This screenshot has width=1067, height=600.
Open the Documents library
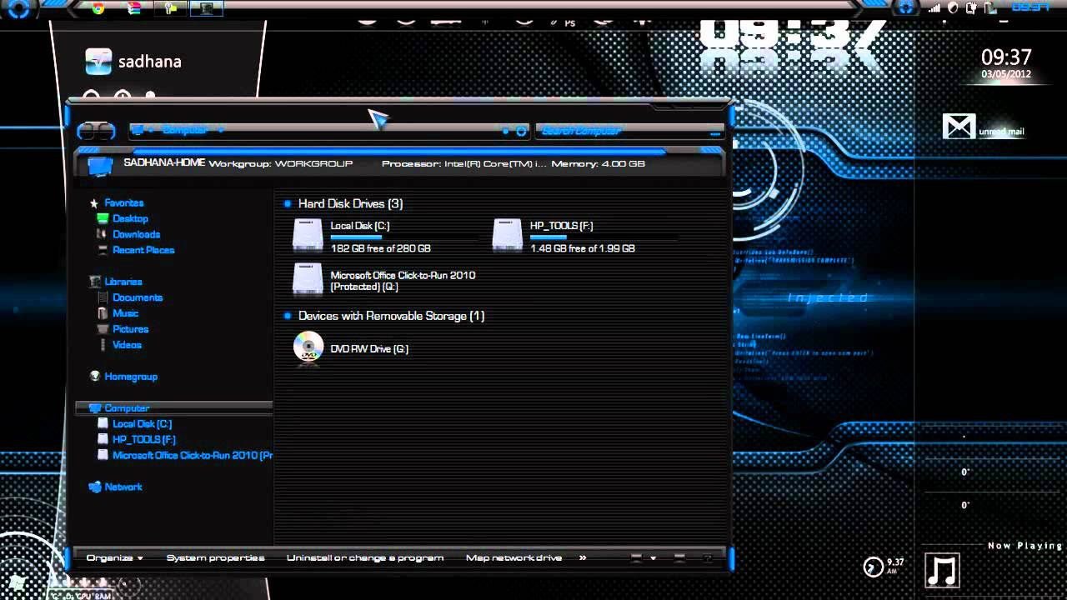[138, 297]
